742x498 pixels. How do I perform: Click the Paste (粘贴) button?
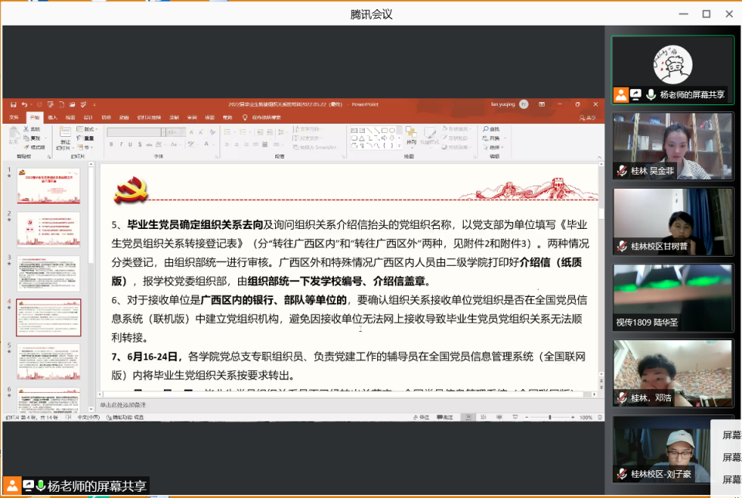tap(13, 136)
